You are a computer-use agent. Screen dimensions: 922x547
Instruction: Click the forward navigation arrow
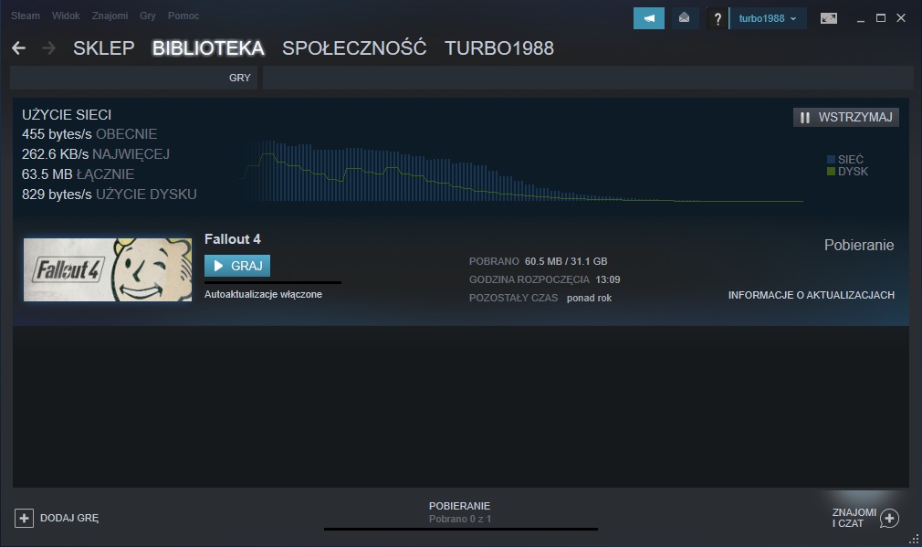coord(48,48)
